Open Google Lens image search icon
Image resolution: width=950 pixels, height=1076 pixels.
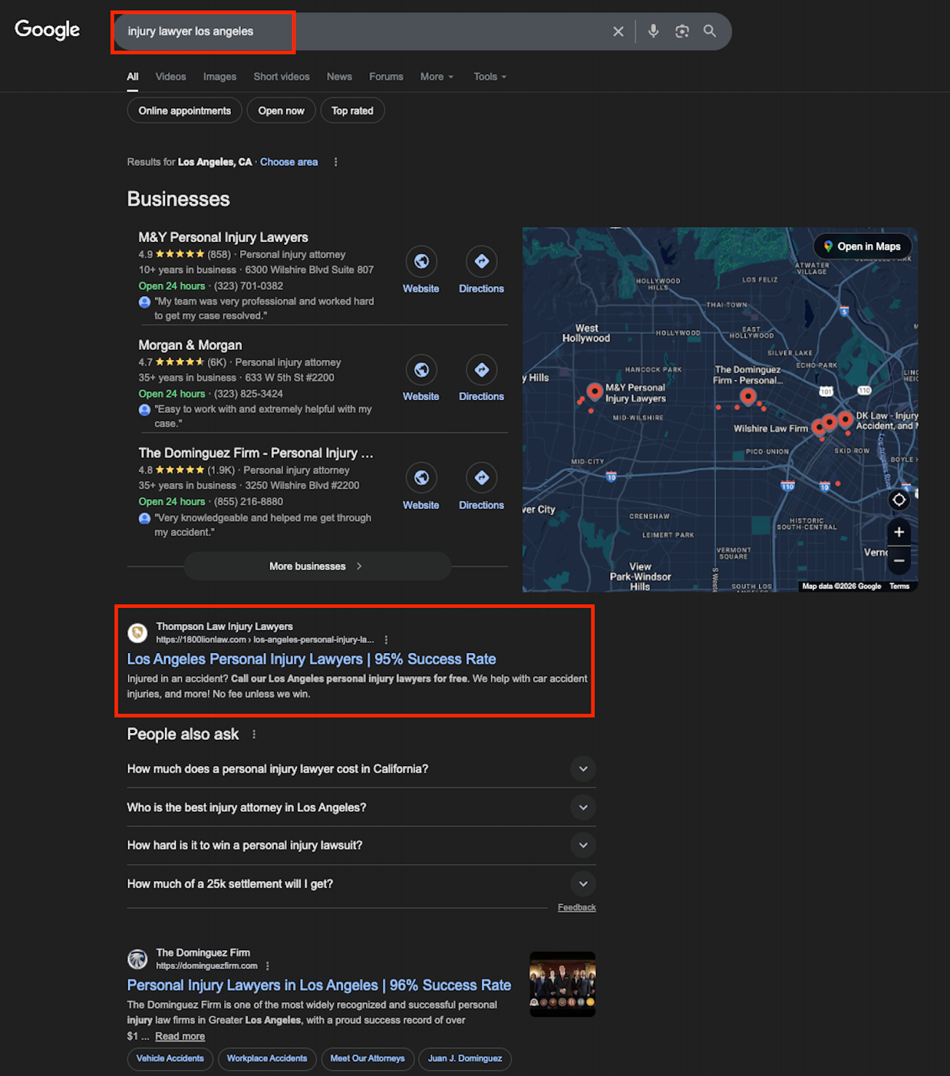(x=682, y=31)
